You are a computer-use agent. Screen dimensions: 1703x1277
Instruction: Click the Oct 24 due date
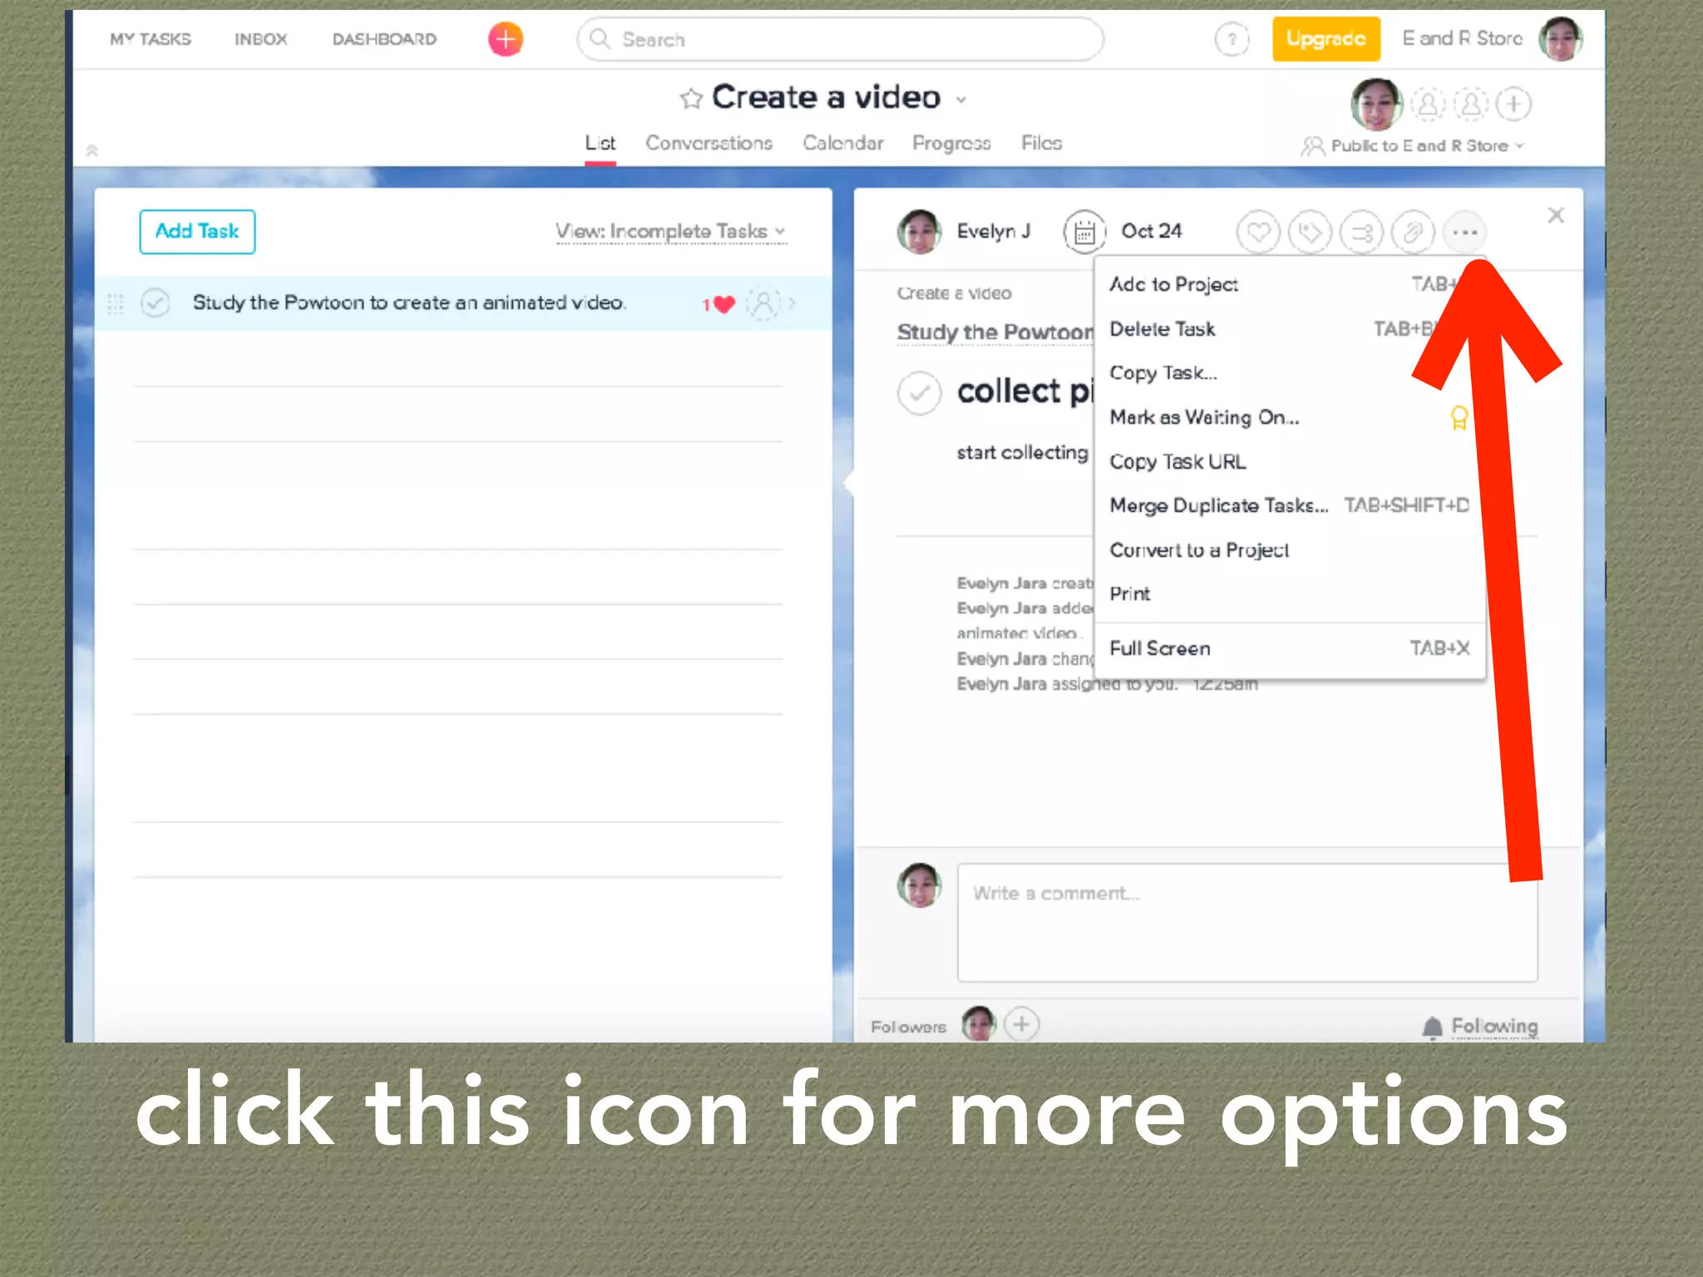tap(1151, 231)
